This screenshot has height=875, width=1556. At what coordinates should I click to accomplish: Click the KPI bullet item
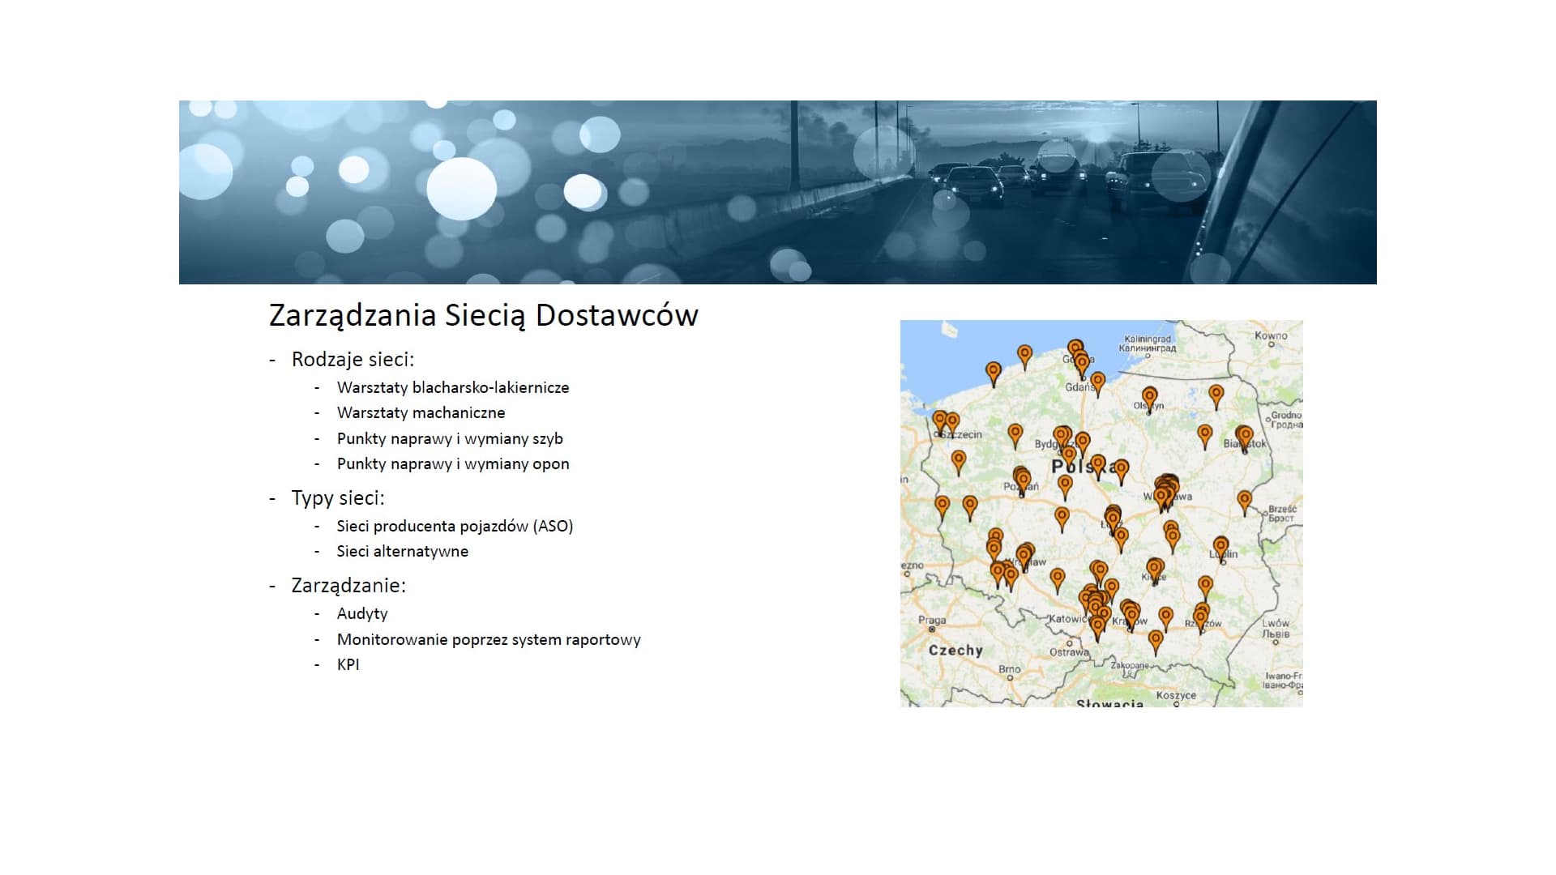348,664
